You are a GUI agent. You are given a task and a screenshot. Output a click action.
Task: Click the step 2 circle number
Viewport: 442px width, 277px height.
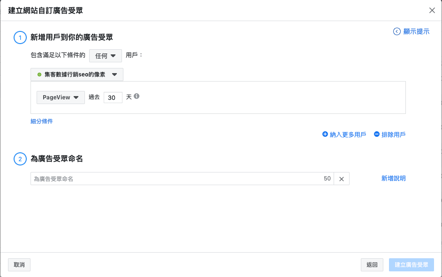point(20,159)
